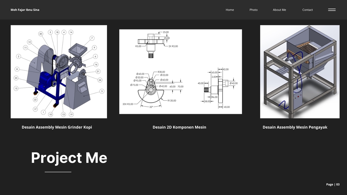Open the 2D machine component drawing
This screenshot has width=347, height=195.
pyautogui.click(x=181, y=71)
